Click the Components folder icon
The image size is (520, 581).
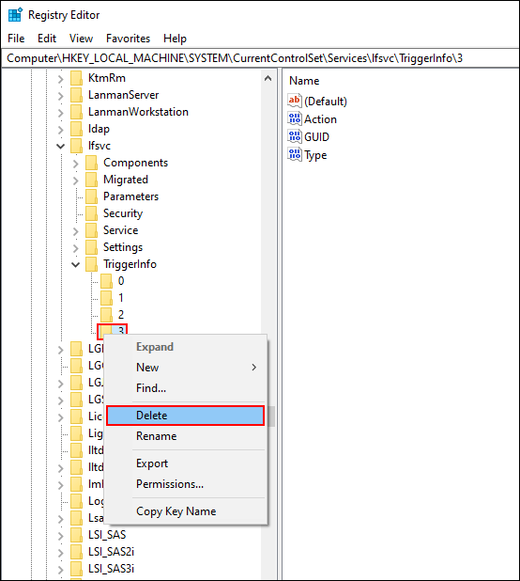(91, 163)
